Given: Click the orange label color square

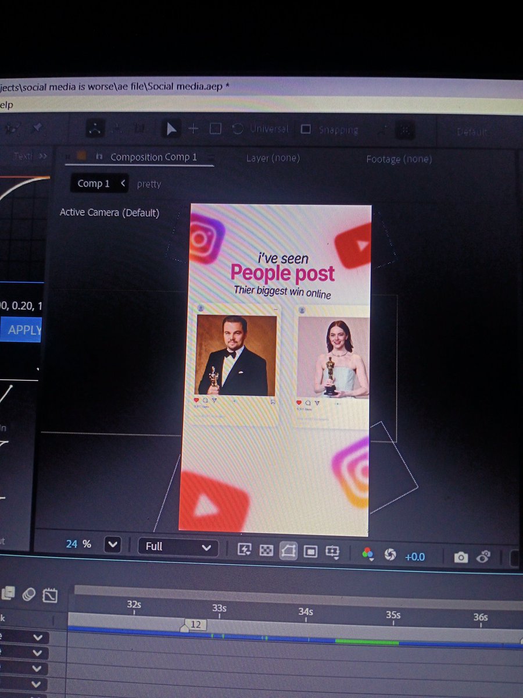Looking at the screenshot, I should (x=82, y=156).
